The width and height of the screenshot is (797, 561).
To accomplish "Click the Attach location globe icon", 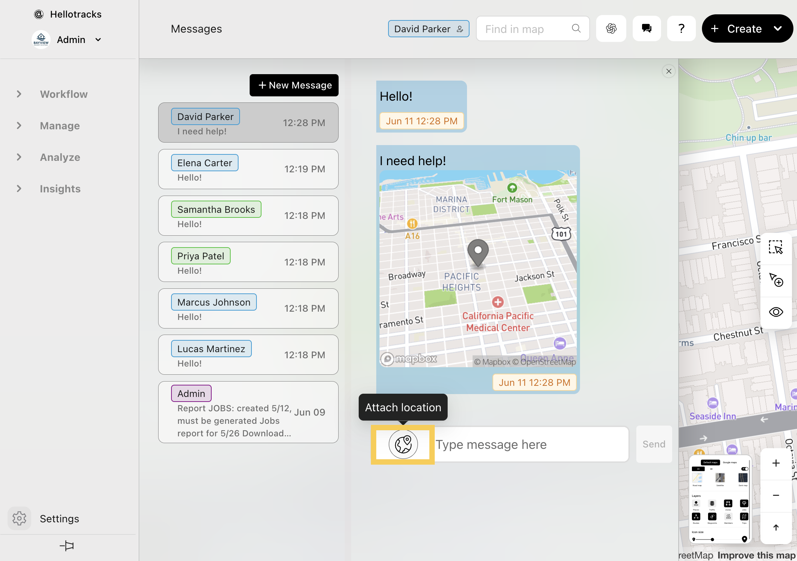I will [403, 444].
